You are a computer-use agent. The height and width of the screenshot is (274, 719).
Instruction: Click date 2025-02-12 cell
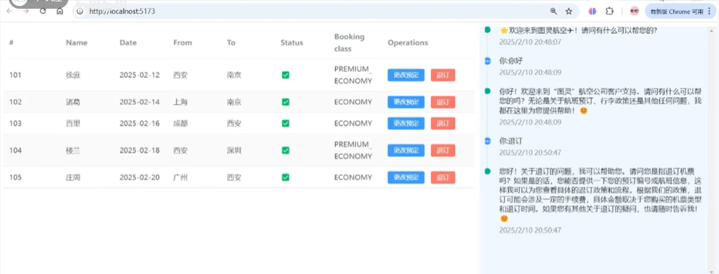click(x=140, y=75)
